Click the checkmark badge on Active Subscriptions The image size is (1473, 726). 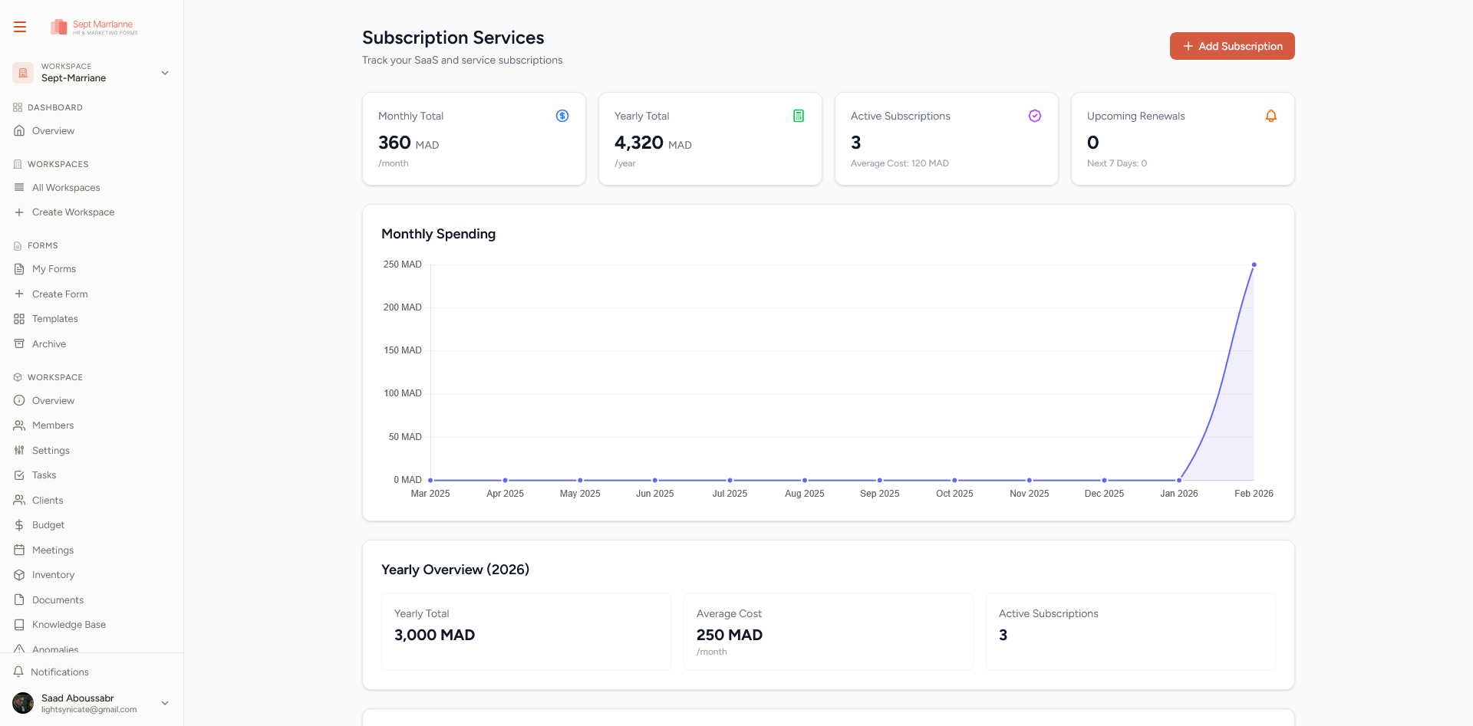(1034, 116)
